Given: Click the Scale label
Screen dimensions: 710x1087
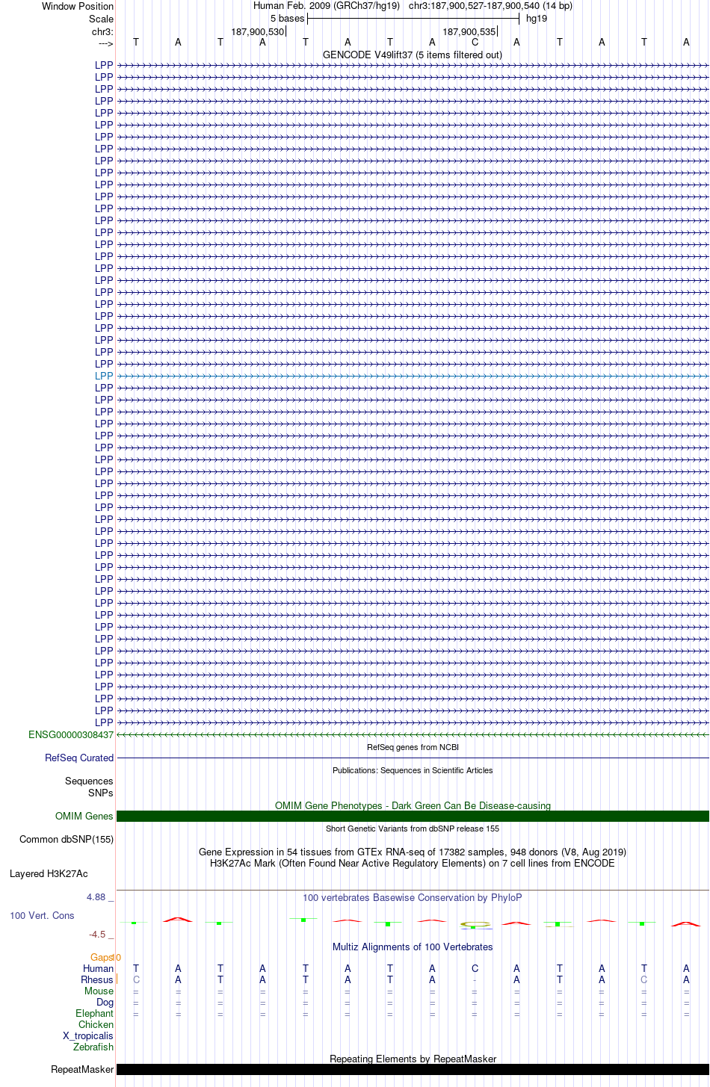Looking at the screenshot, I should (x=101, y=19).
